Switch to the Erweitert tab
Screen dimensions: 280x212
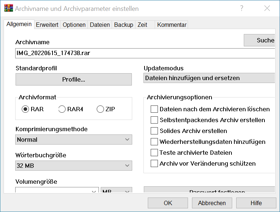click(47, 25)
